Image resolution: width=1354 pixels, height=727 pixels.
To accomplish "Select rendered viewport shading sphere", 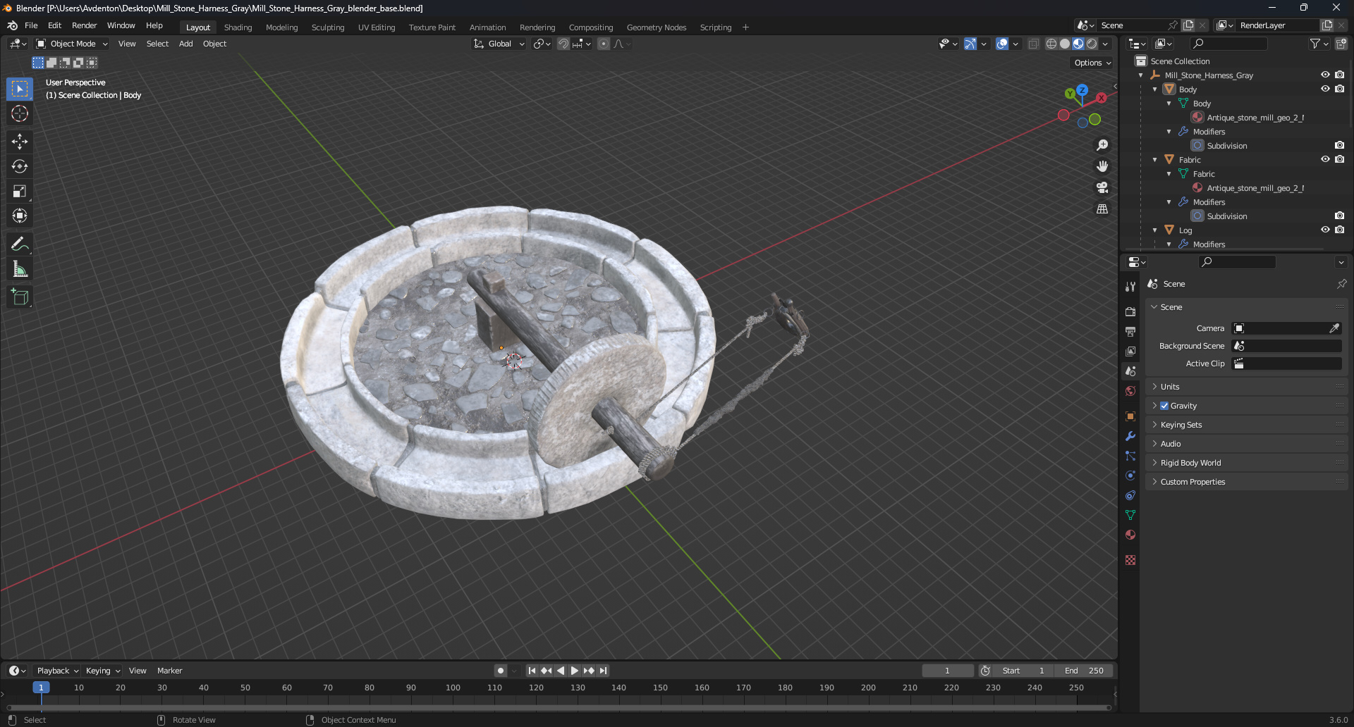I will pyautogui.click(x=1092, y=44).
